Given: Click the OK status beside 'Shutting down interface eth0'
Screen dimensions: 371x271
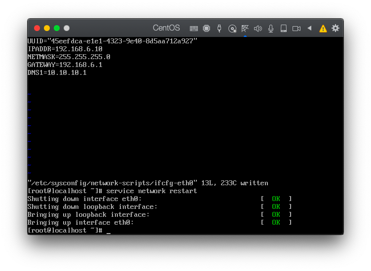Looking at the screenshot, I should pos(276,199).
